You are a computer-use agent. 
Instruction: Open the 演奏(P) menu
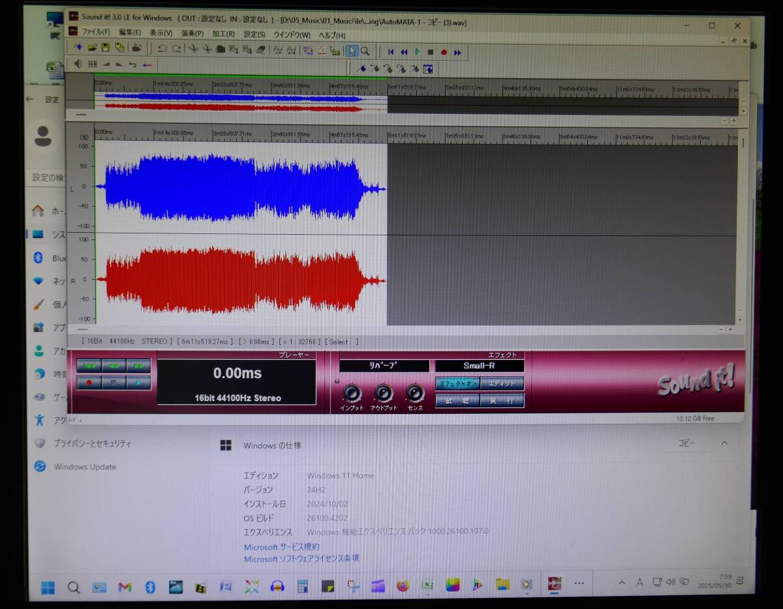pyautogui.click(x=192, y=33)
